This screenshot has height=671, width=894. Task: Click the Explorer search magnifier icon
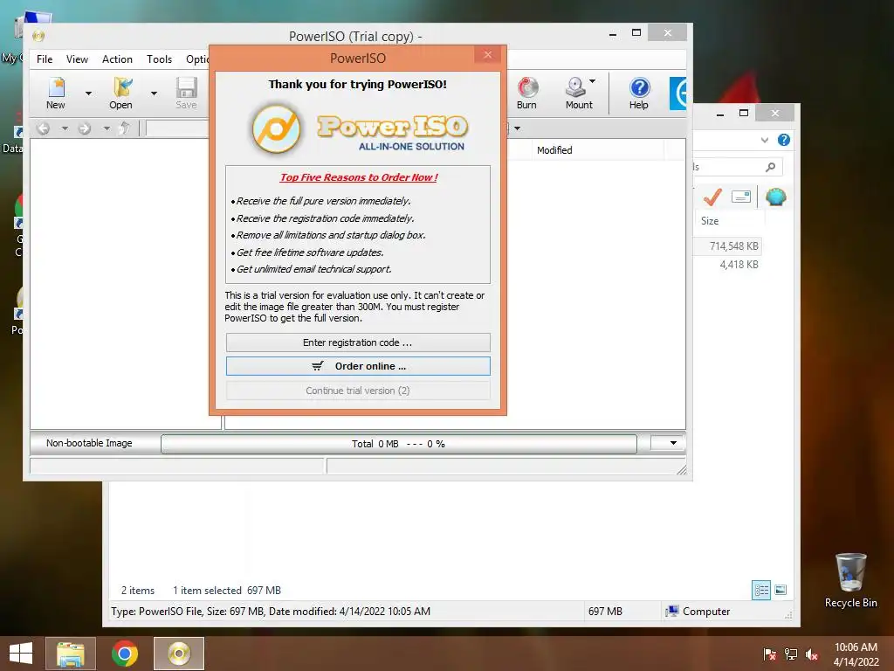point(770,167)
